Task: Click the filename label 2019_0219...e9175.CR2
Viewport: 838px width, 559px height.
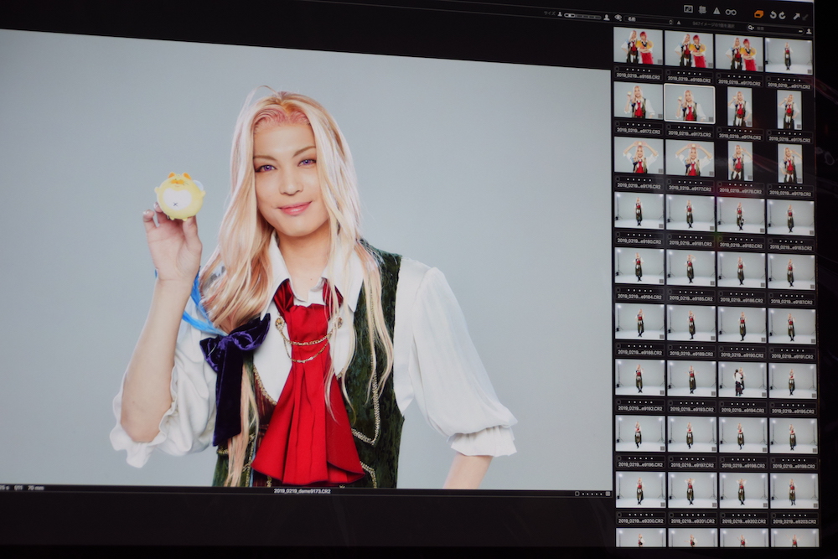Action: (x=791, y=140)
